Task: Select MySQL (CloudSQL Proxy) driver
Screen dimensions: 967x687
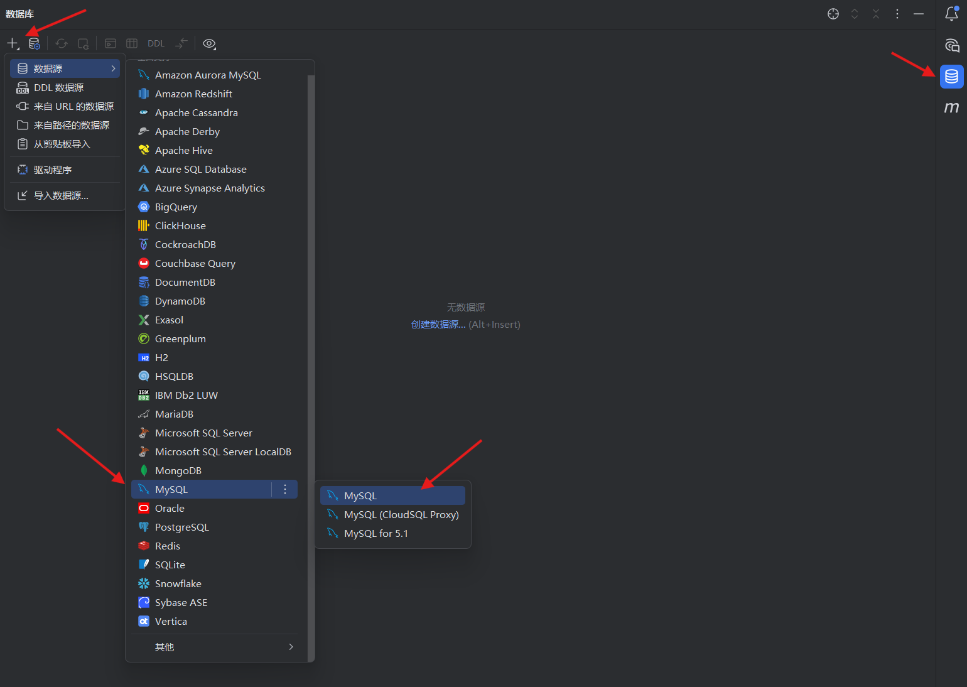Action: coord(392,514)
